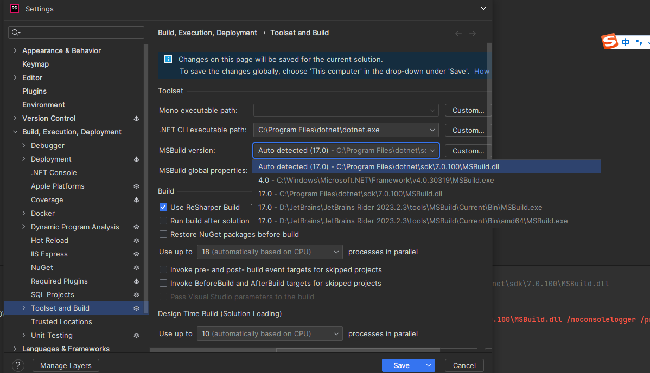The width and height of the screenshot is (650, 373).
Task: Enable pre- and post- build event targets checkbox
Action: coord(163,270)
